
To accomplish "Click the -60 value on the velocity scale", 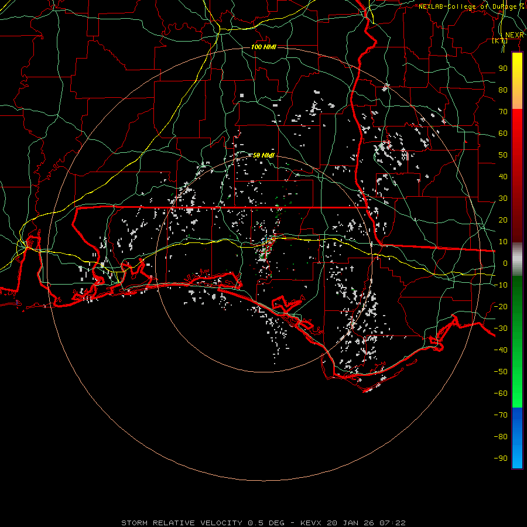I will (x=501, y=393).
